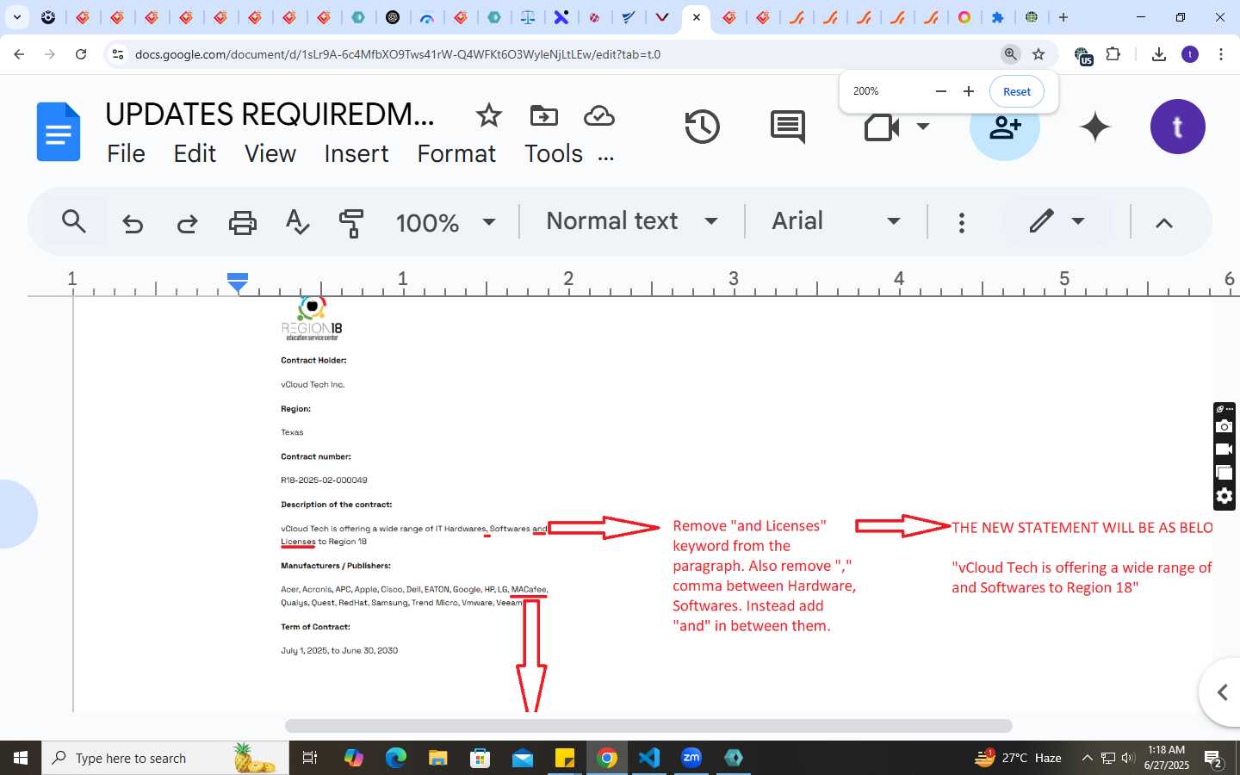Show the side panel chevron

pos(1221,691)
